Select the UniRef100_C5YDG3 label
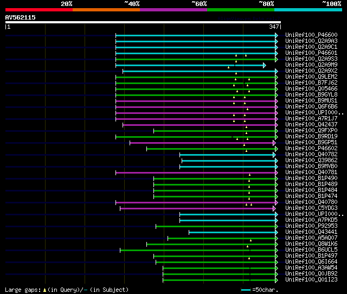347x294 pixels. coord(311,208)
